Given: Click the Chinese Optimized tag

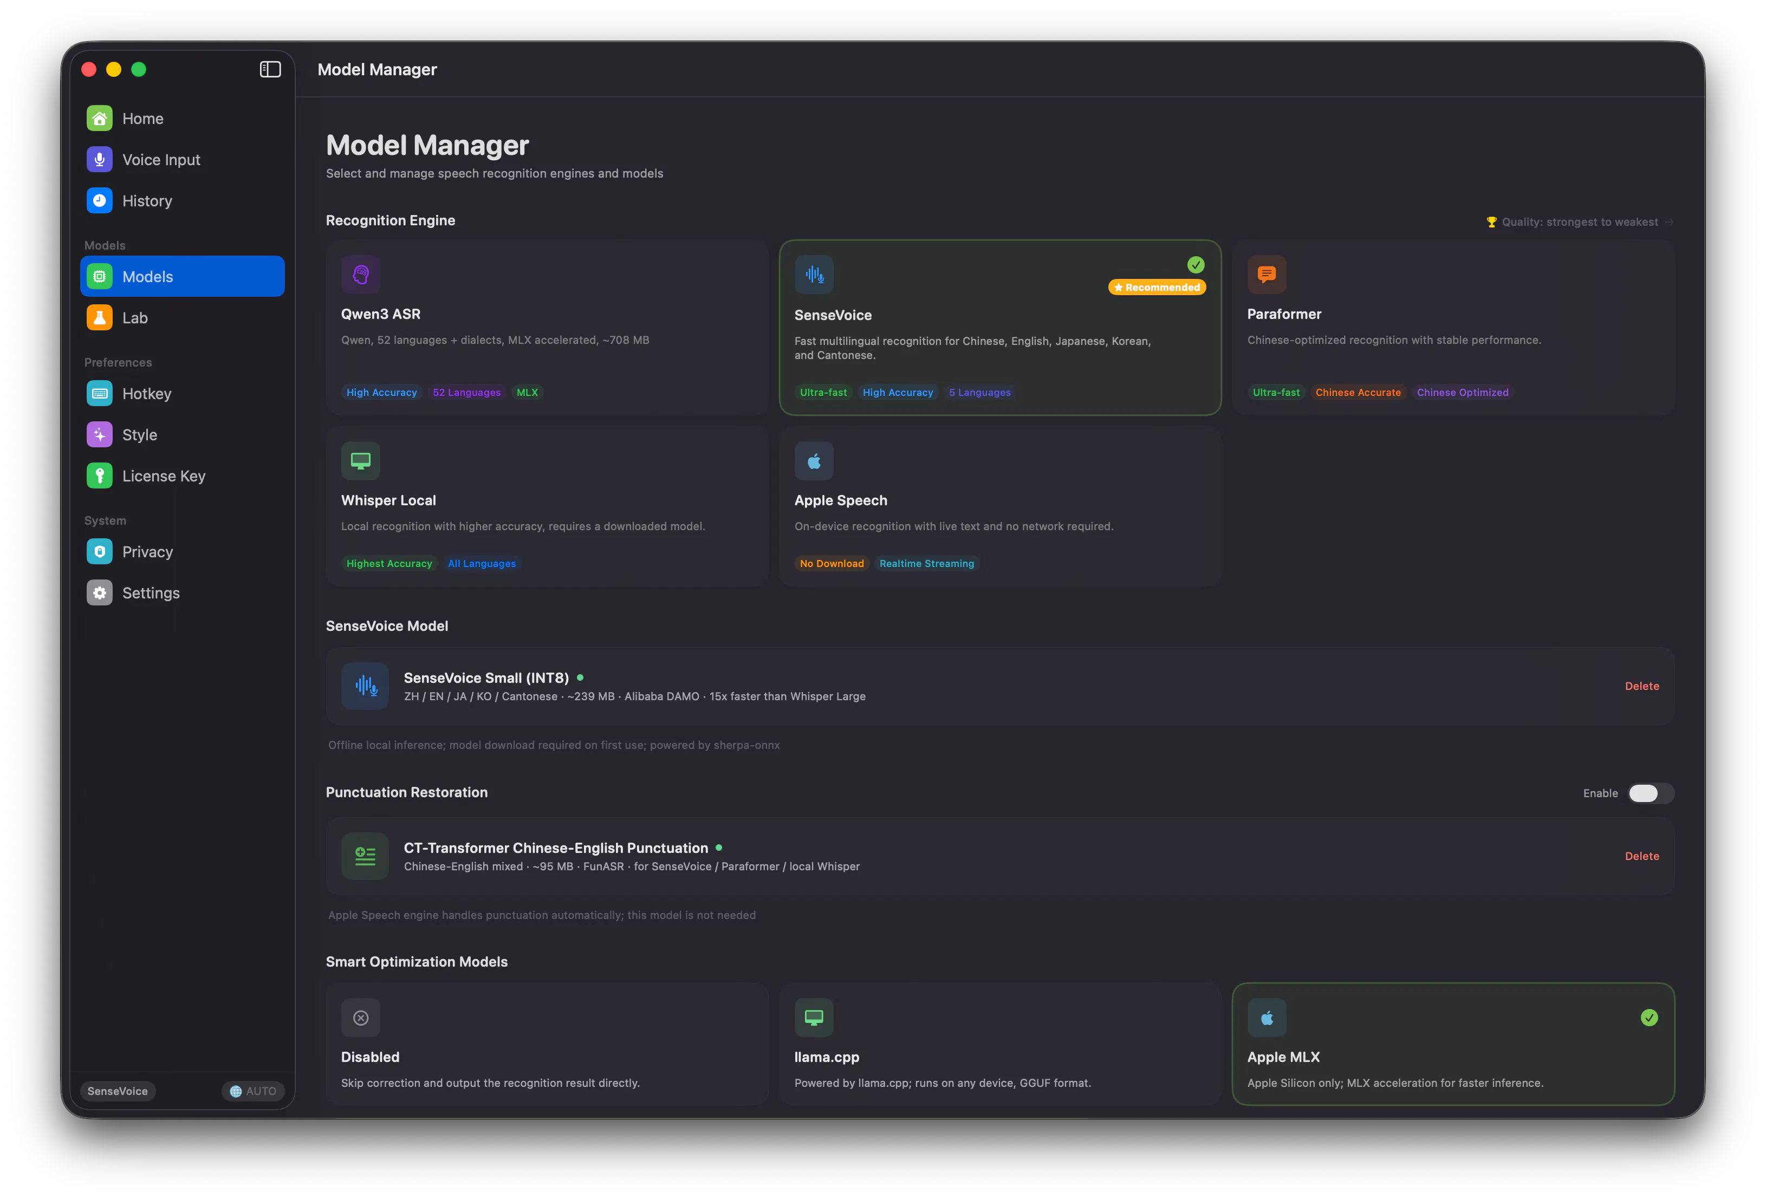Looking at the screenshot, I should 1462,392.
